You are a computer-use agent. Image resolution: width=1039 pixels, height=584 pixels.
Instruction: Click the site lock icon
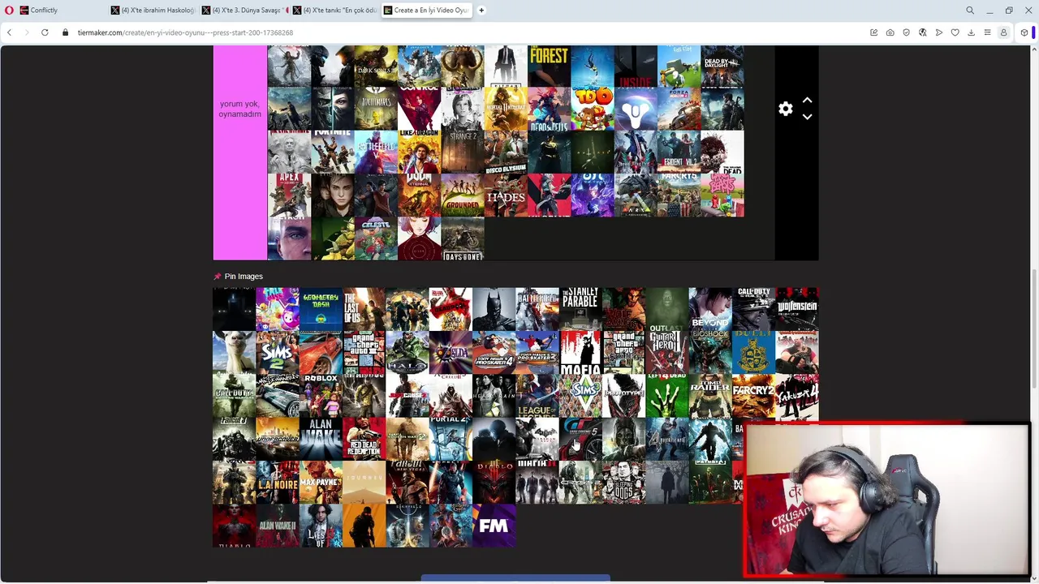[66, 32]
